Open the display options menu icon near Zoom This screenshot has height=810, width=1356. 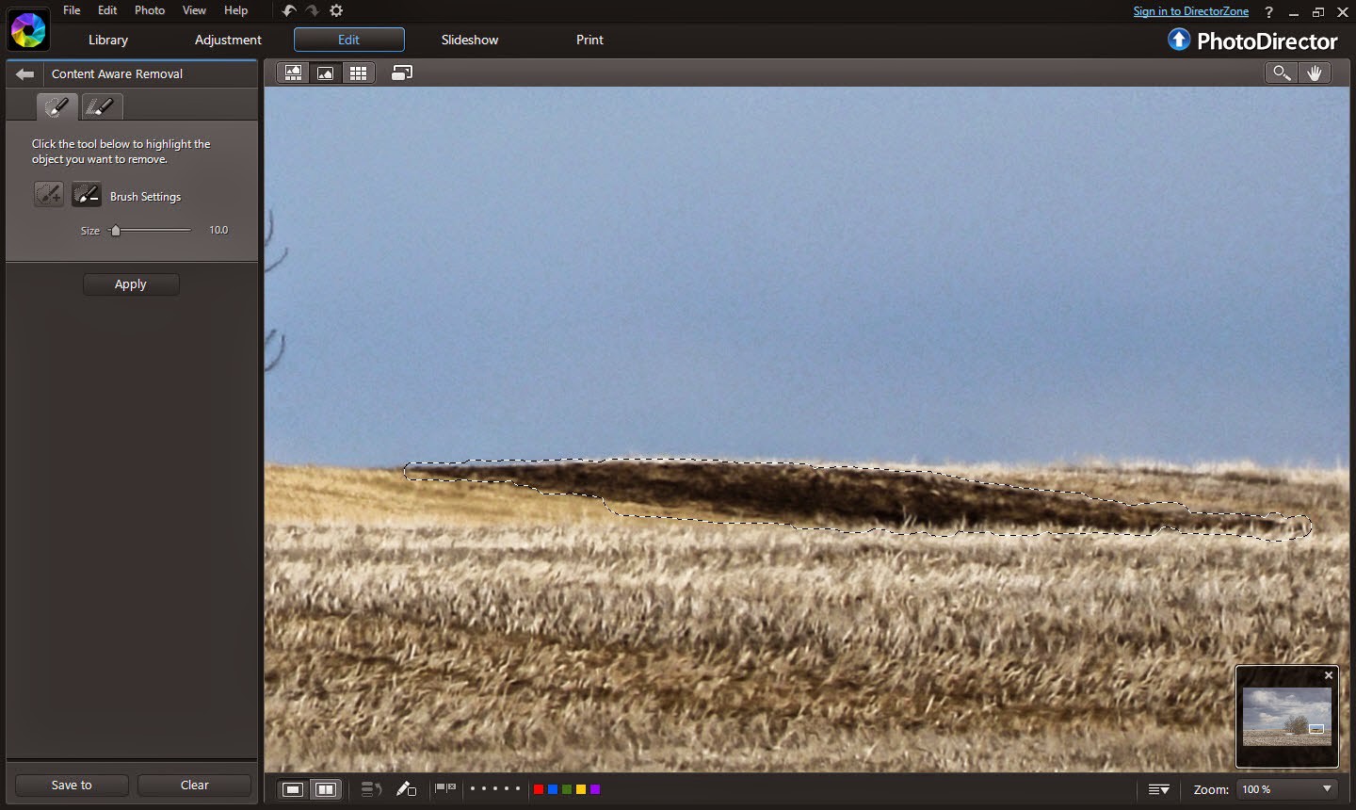1159,789
